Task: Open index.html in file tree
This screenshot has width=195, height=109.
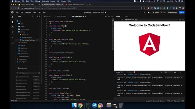Action: point(22,43)
